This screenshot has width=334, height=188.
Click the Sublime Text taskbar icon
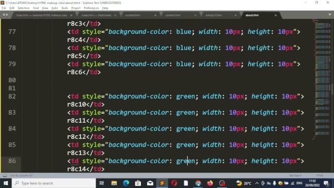[162, 183]
